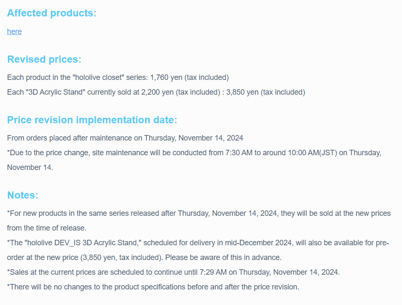Click the lone "November 14." line
The image size is (402, 305).
[x=30, y=167]
